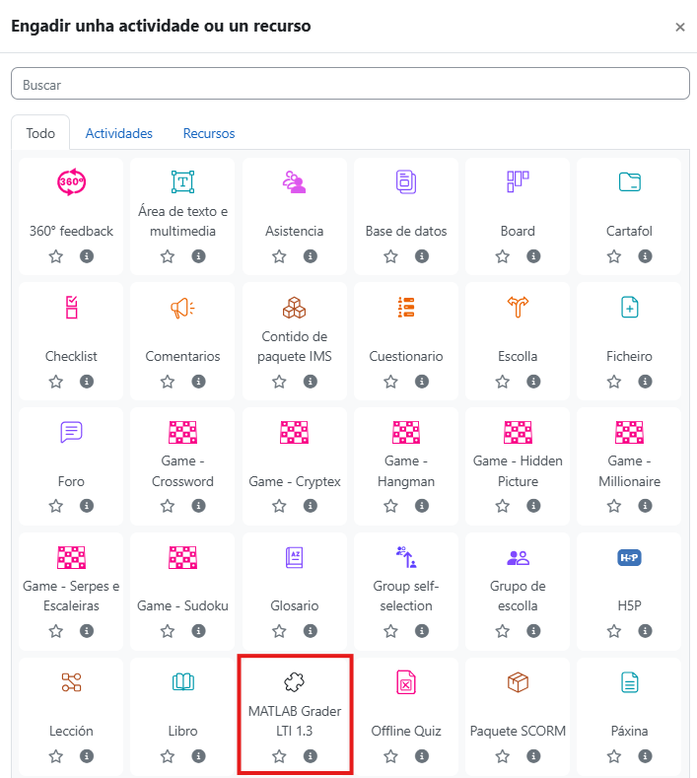This screenshot has height=778, width=697.
Task: Star the Board activity as favourite
Action: pyautogui.click(x=503, y=256)
